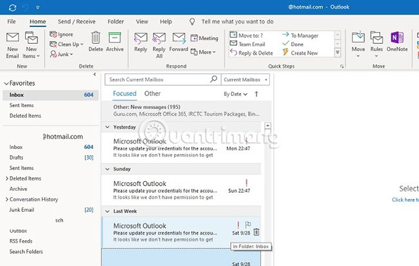Open the Help tab
Viewport: 419px width, 266px height.
pyautogui.click(x=166, y=22)
